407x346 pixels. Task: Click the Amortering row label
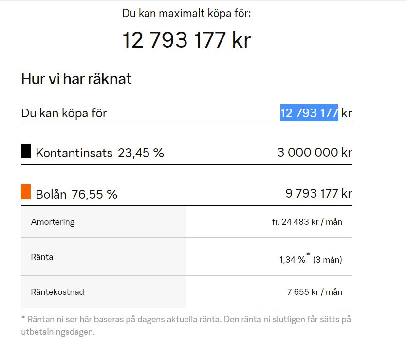click(x=53, y=222)
